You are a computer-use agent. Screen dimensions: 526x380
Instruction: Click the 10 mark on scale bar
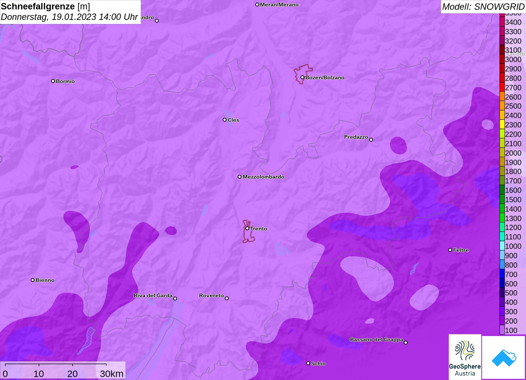click(39, 374)
